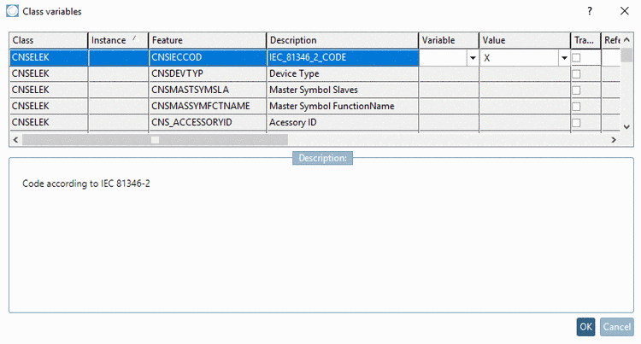
Task: Click the Tra... column header
Action: [585, 40]
